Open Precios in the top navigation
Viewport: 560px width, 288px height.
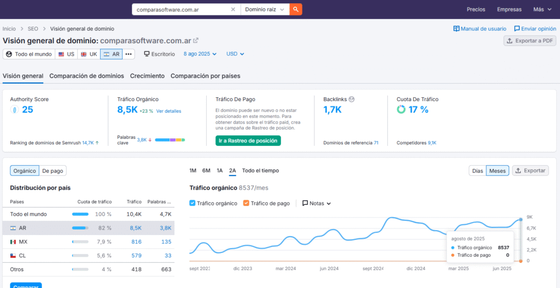tap(476, 10)
